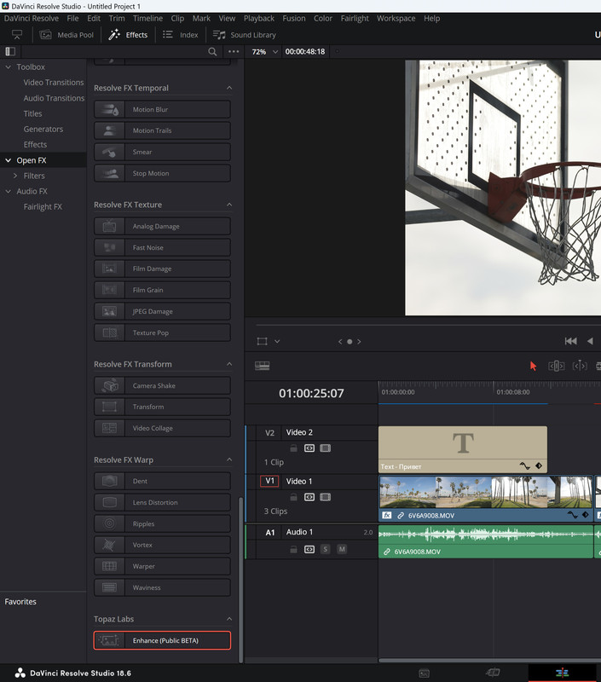Viewport: 601px width, 682px height.
Task: Click the FX badge on 6V6A9008.MOV video clip
Action: click(387, 516)
